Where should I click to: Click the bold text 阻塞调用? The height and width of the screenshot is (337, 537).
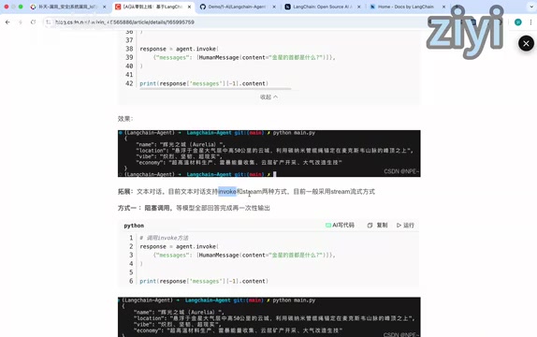(158, 208)
